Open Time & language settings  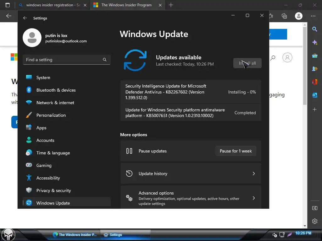[x=67, y=153]
